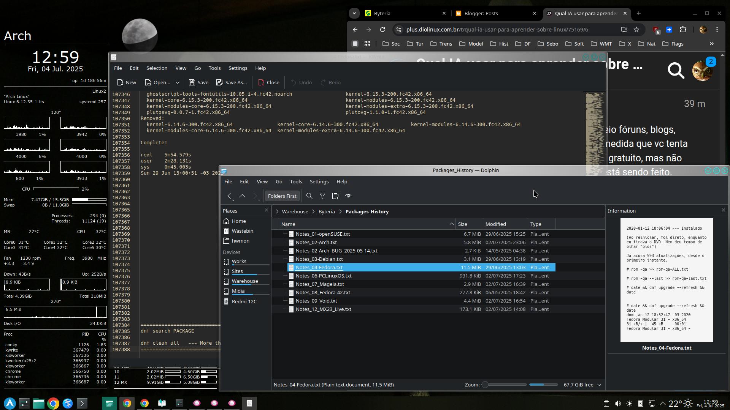730x410 pixels.
Task: Expand the Open recent dropdown arrow in KWrite
Action: click(x=177, y=82)
